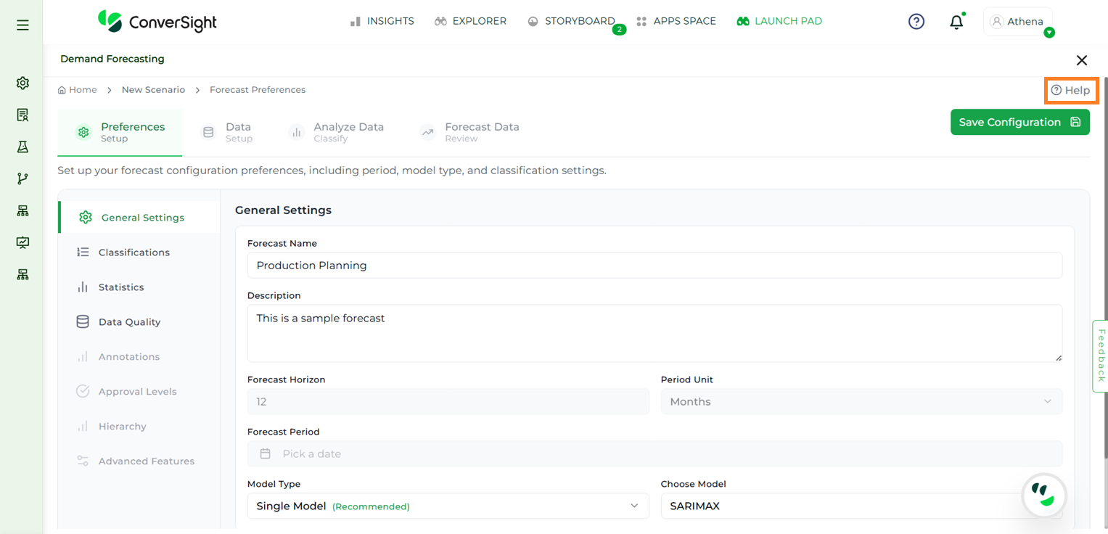
Task: Open the Data Quality settings section
Action: point(129,322)
